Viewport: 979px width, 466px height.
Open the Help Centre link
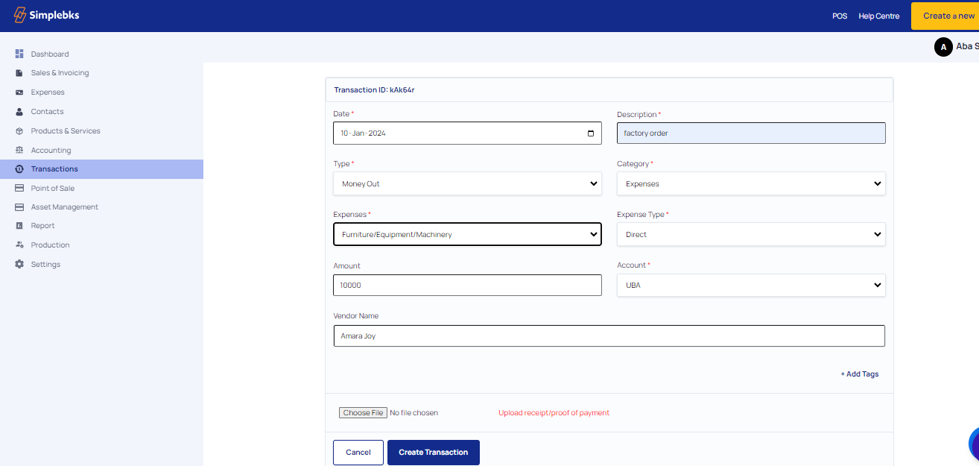click(x=878, y=16)
